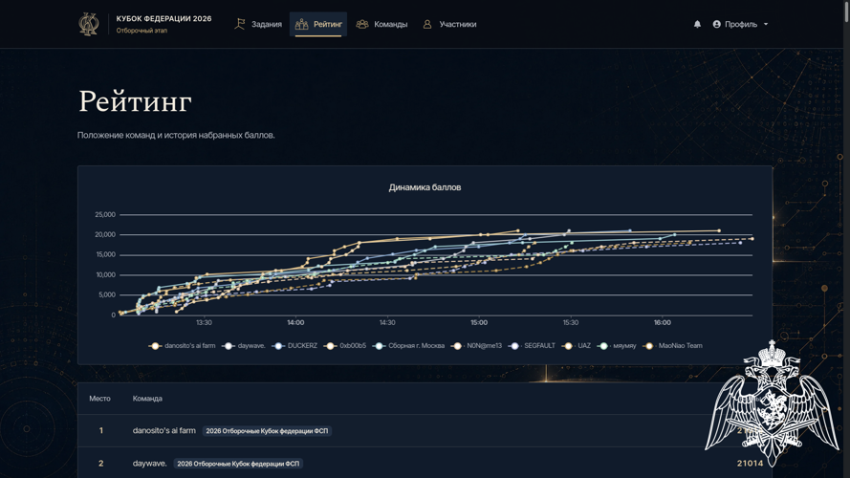850x478 pixels.
Task: Click the 25,000 y-axis label
Action: pyautogui.click(x=105, y=215)
